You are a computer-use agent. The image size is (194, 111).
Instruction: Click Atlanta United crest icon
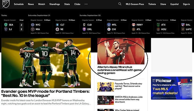pyautogui.click(x=133, y=29)
